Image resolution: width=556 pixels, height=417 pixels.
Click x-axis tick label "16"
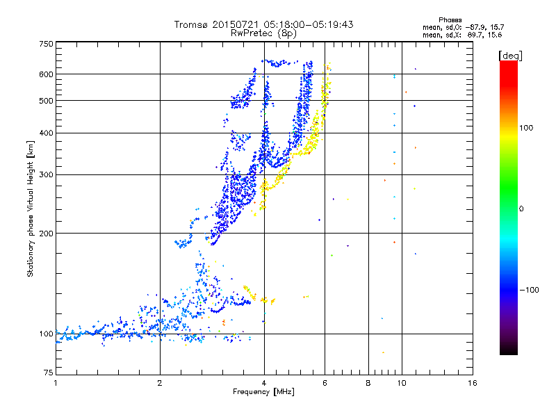click(473, 383)
